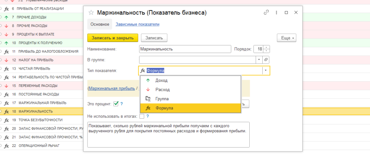Add Маржинальность dialog to favorites with star
The width and height of the screenshot is (370, 158).
pos(91,13)
